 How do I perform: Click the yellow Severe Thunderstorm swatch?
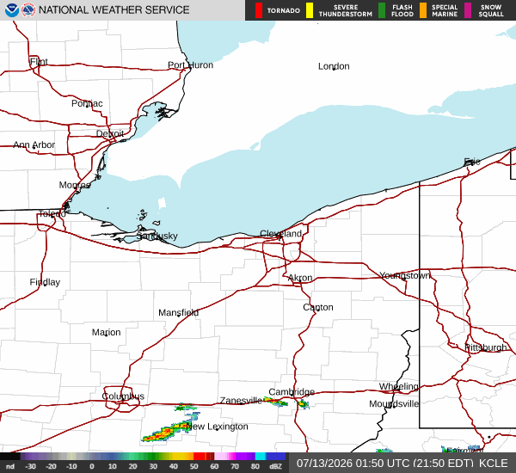click(x=310, y=10)
